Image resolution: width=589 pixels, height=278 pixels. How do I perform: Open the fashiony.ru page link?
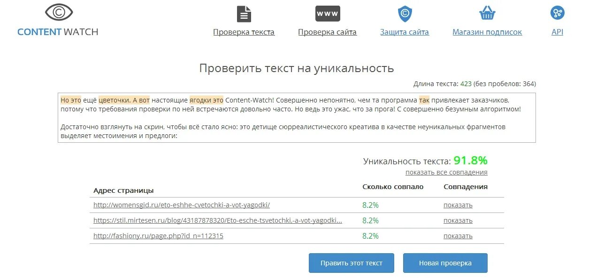[x=158, y=236]
